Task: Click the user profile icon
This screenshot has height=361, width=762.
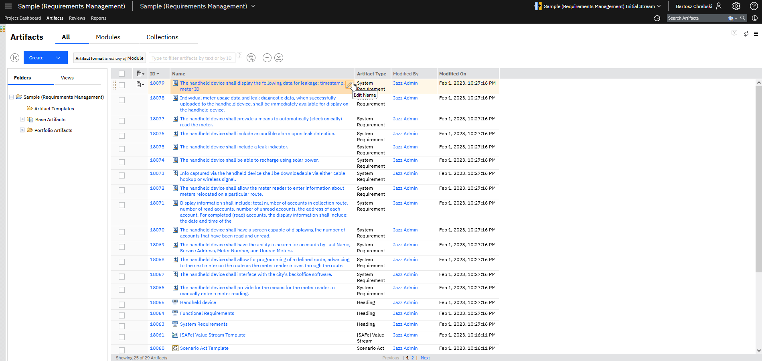Action: click(719, 6)
